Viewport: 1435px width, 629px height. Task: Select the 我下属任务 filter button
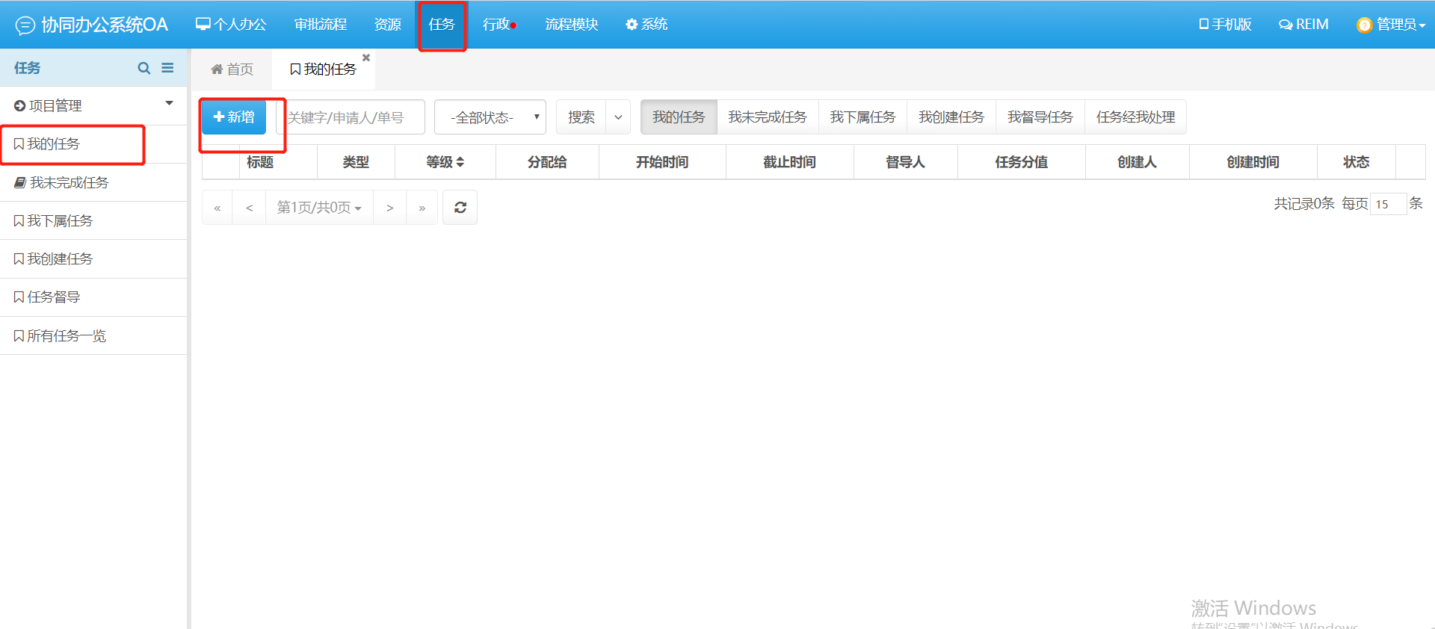tap(862, 117)
